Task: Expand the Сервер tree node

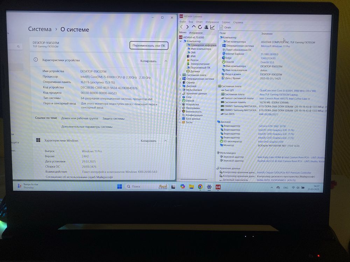Action: pyautogui.click(x=180, y=82)
